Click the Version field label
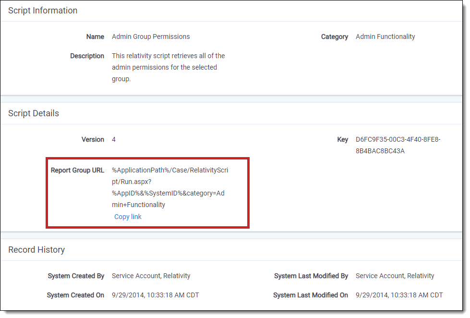Image resolution: width=470 pixels, height=318 pixels. (93, 139)
